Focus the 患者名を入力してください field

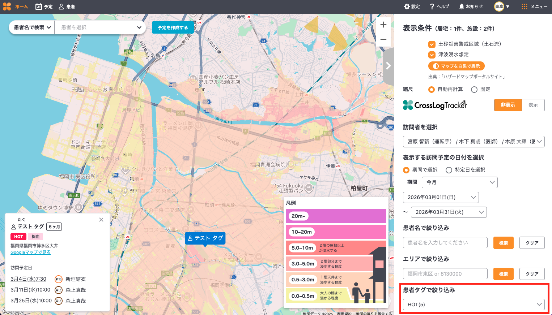point(445,243)
